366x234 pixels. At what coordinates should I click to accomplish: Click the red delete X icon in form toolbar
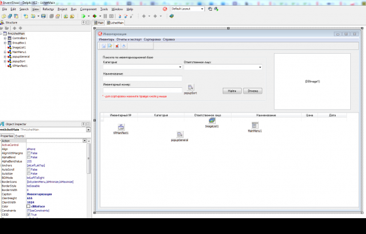tap(117, 46)
